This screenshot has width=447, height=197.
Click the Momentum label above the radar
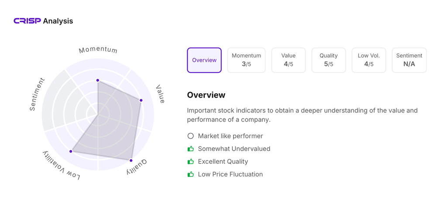pos(98,50)
